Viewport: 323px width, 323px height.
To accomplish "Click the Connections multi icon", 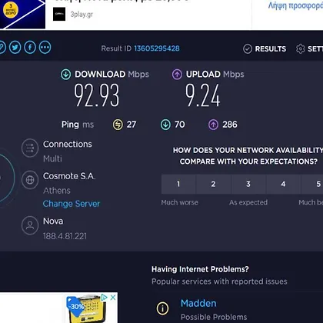I will [x=30, y=148].
